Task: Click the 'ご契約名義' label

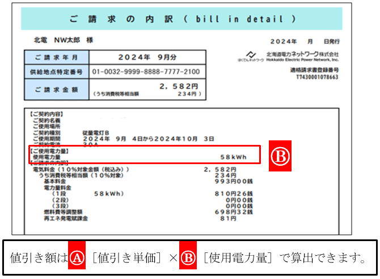Action: [47, 120]
